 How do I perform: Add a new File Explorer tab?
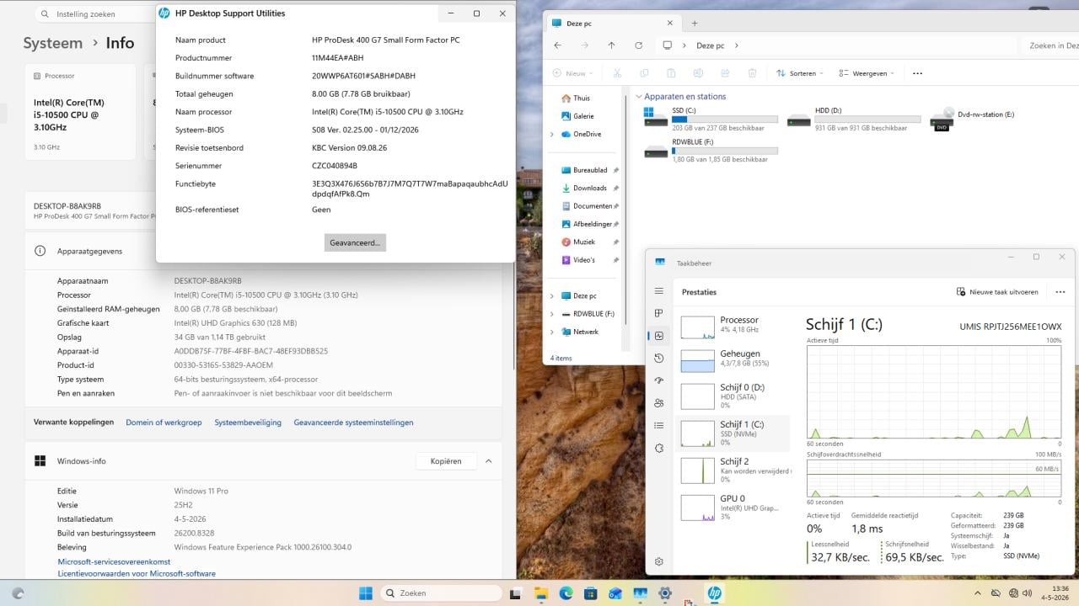click(x=695, y=23)
